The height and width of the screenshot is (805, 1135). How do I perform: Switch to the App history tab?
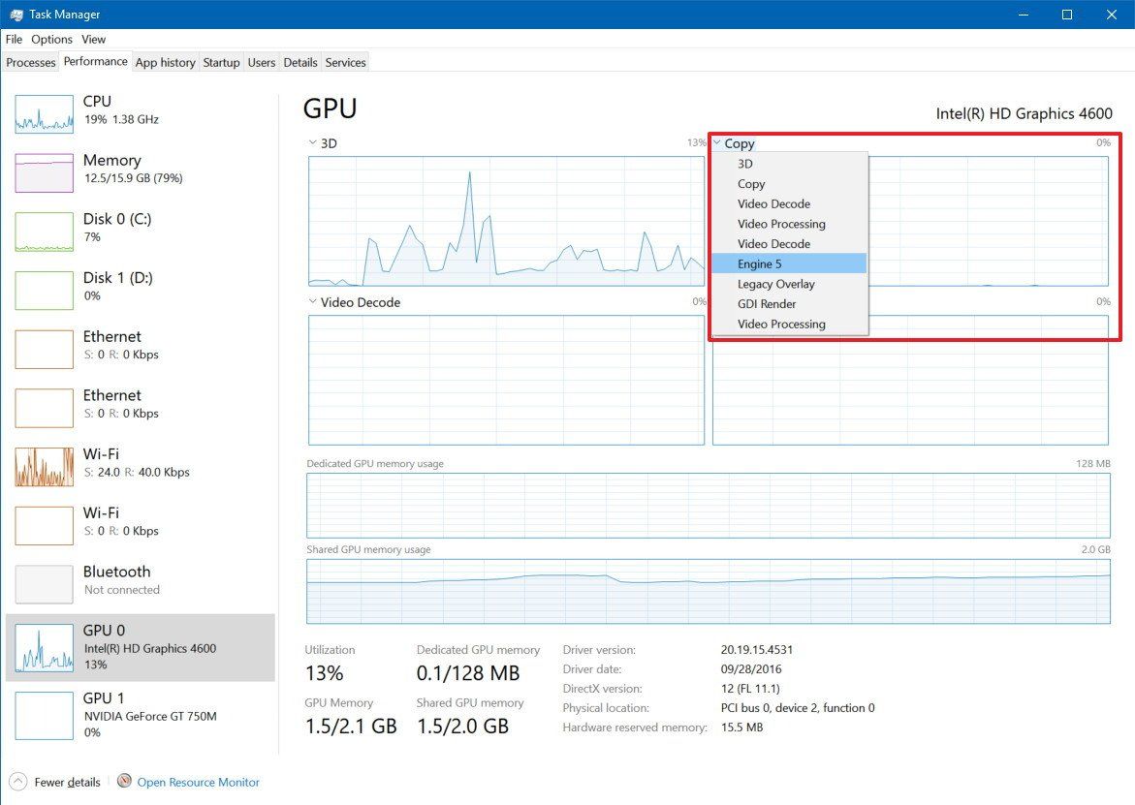165,62
